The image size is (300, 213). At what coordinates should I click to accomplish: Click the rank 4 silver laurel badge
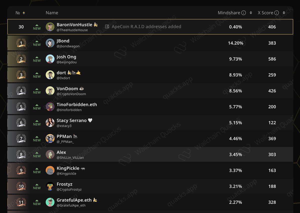[x=21, y=91]
